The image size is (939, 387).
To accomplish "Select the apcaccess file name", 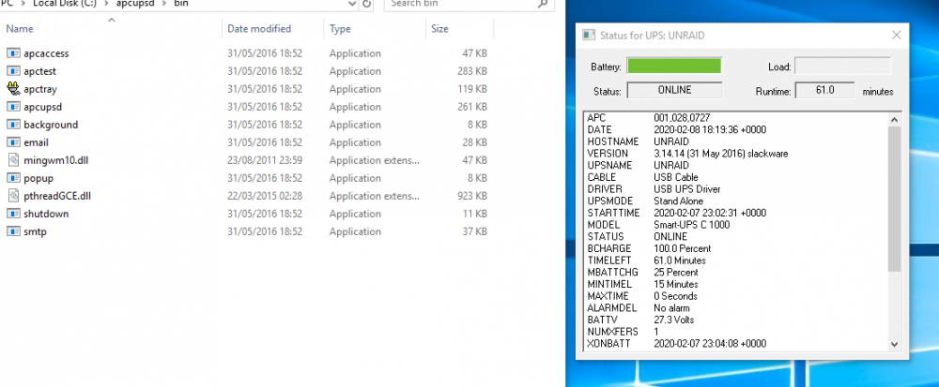I will (46, 53).
